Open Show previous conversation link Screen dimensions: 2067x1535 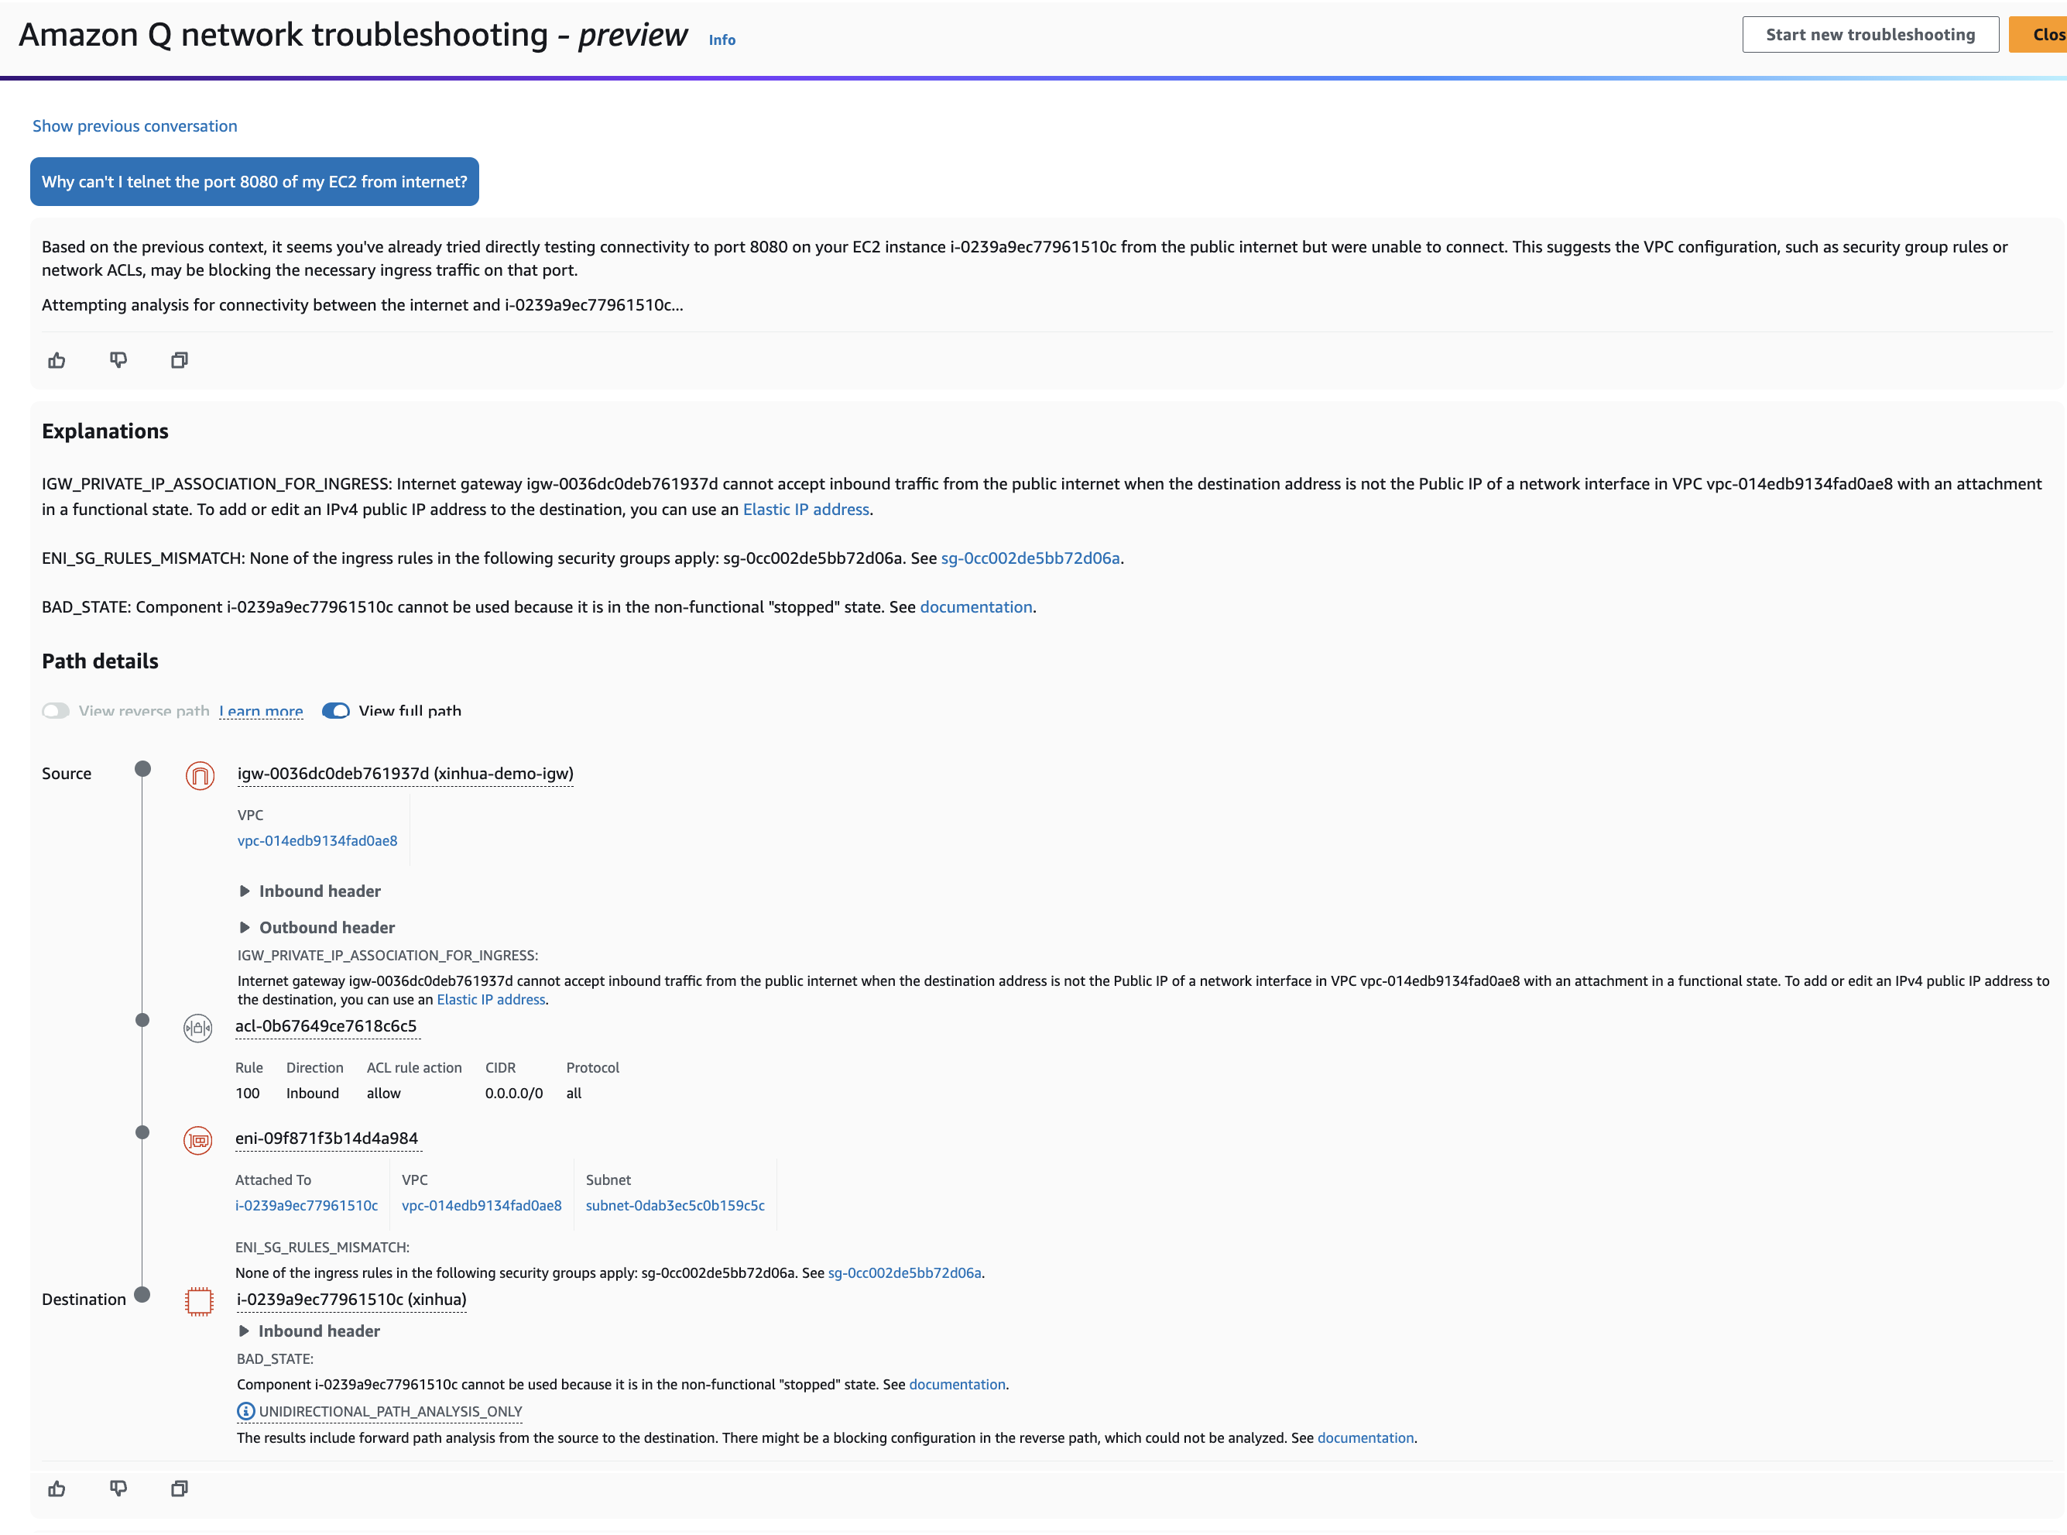pos(135,125)
